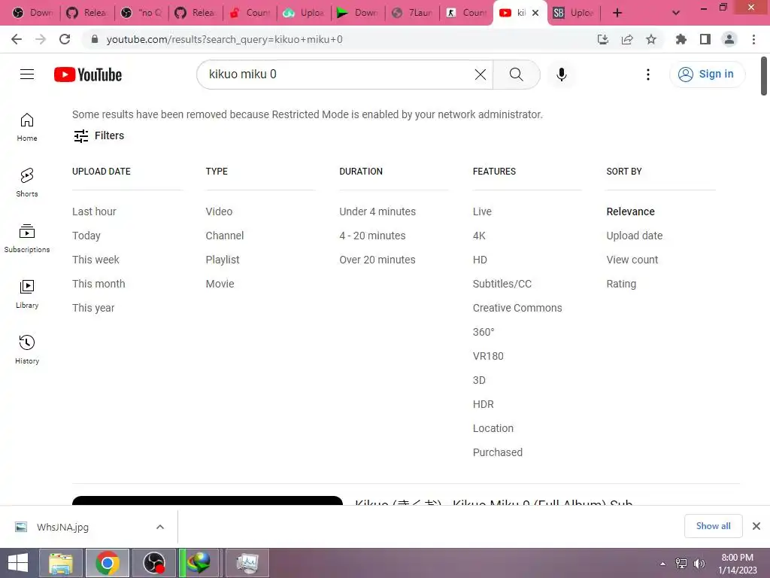The height and width of the screenshot is (578, 770).
Task: Bookmark this page with the star
Action: click(651, 39)
